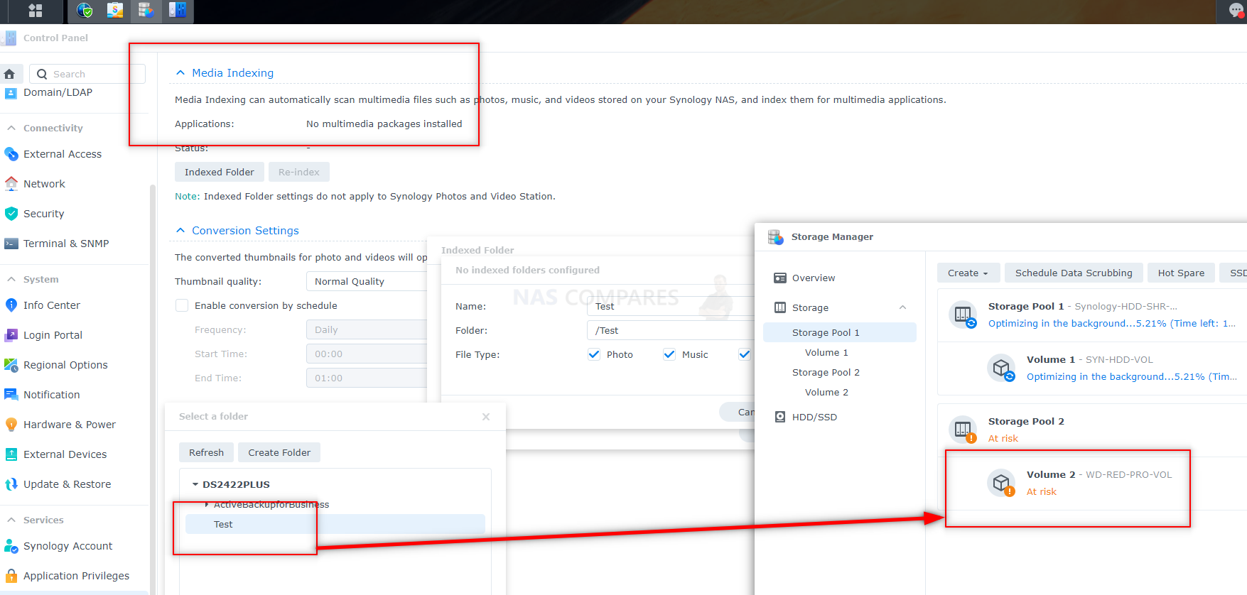Open the DSM main menu grid icon
Image resolution: width=1247 pixels, height=595 pixels.
click(x=35, y=11)
